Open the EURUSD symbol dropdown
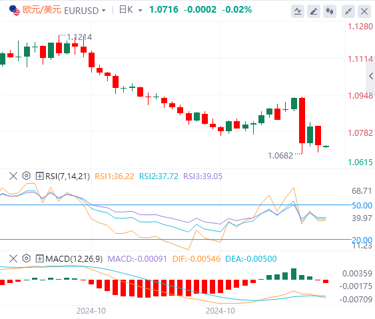This screenshot has width=375, height=319. coord(85,11)
